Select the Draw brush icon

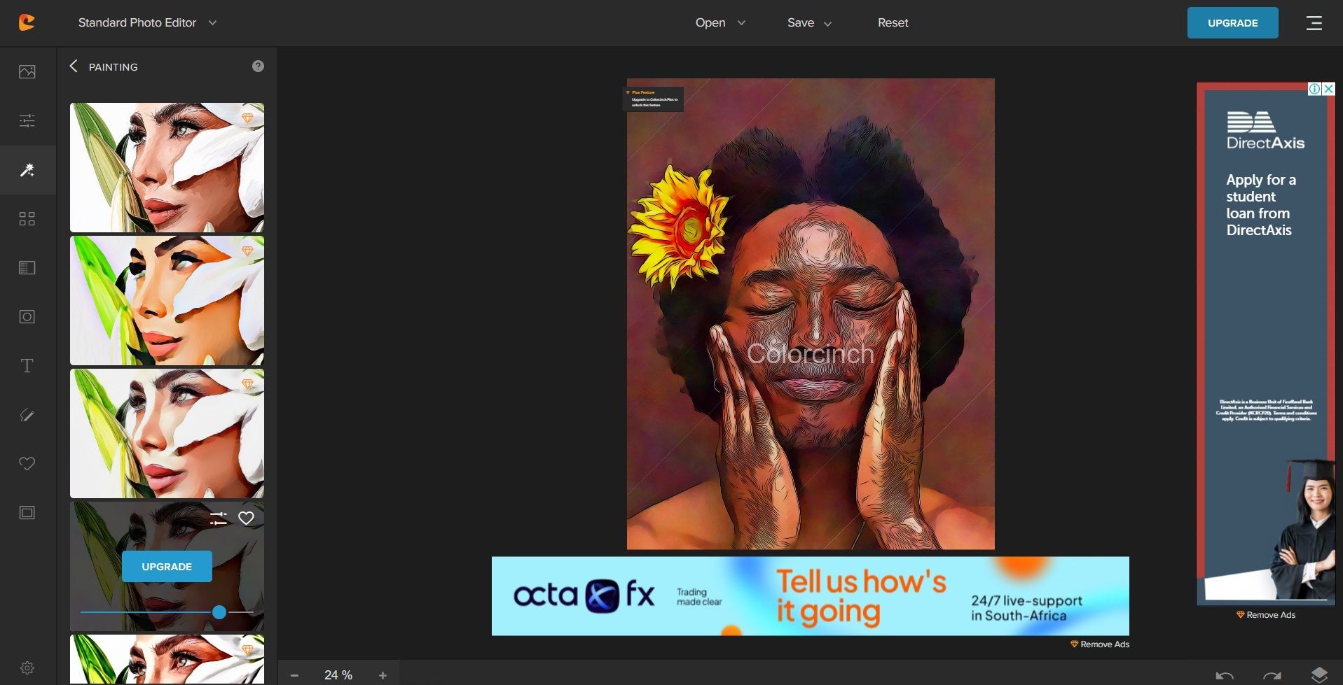[27, 415]
